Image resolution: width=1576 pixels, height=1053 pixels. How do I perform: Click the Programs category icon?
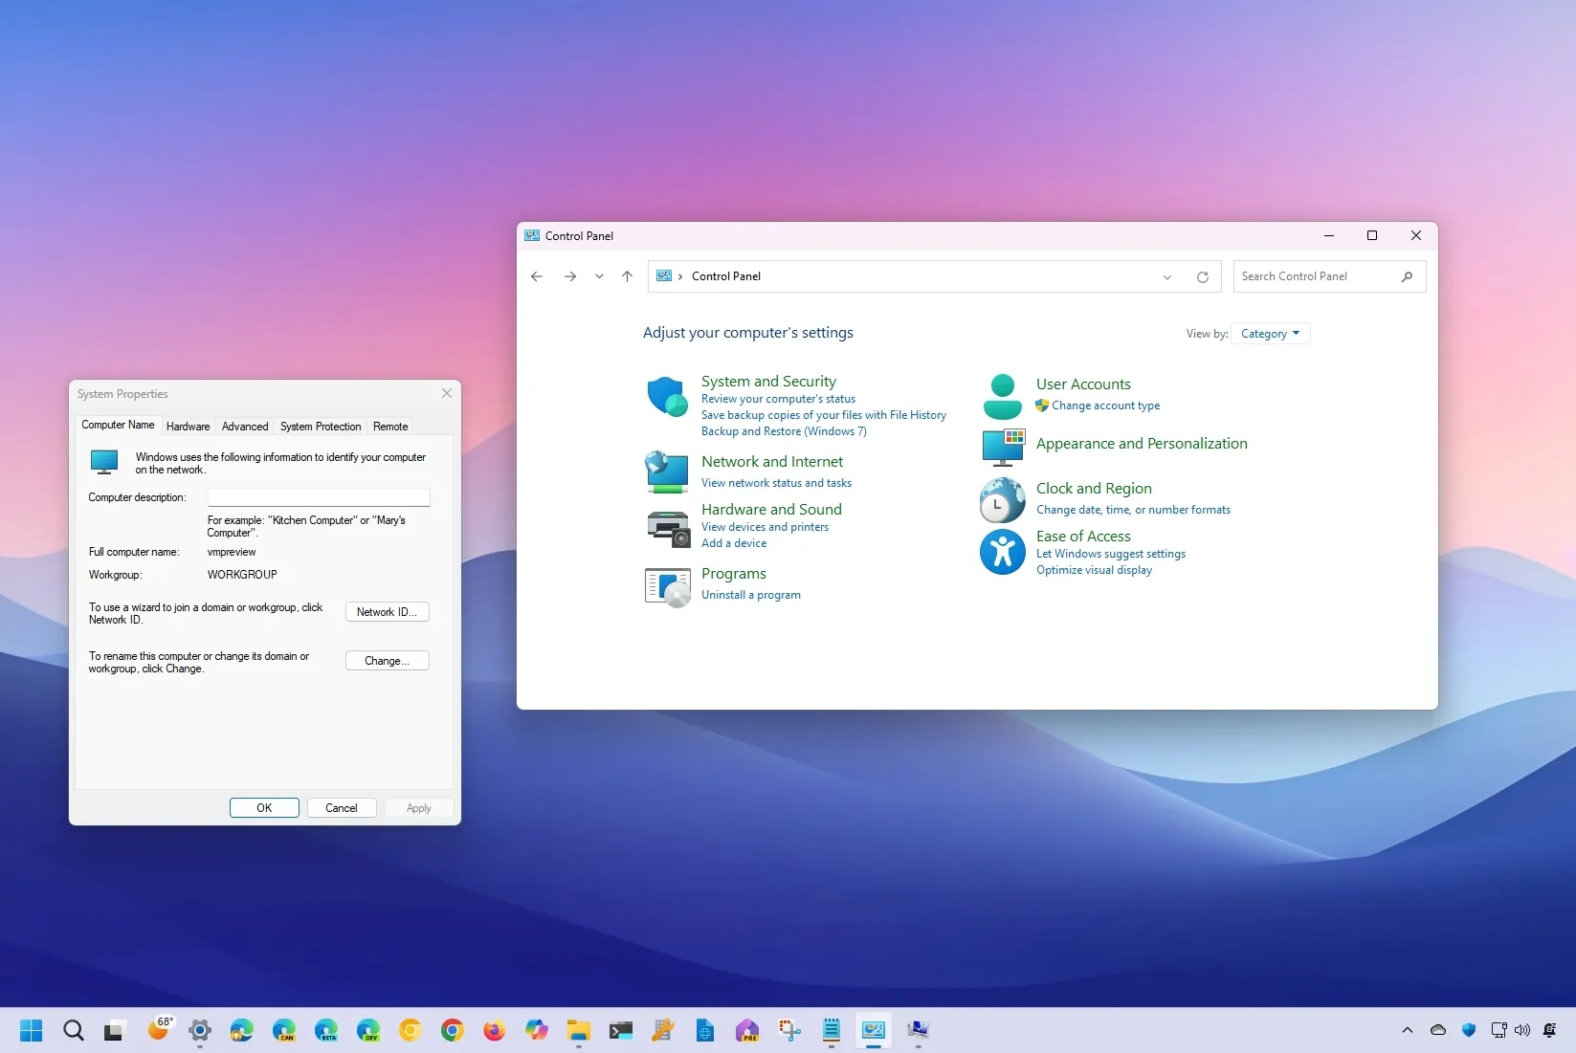[x=668, y=587]
